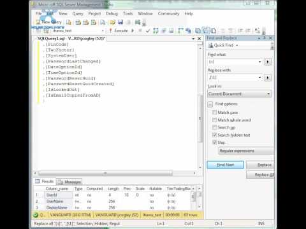Click the Include Actual Execution Plan icon

tap(180, 31)
